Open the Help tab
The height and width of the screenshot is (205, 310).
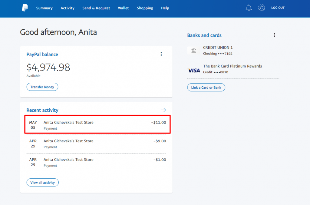click(x=165, y=8)
